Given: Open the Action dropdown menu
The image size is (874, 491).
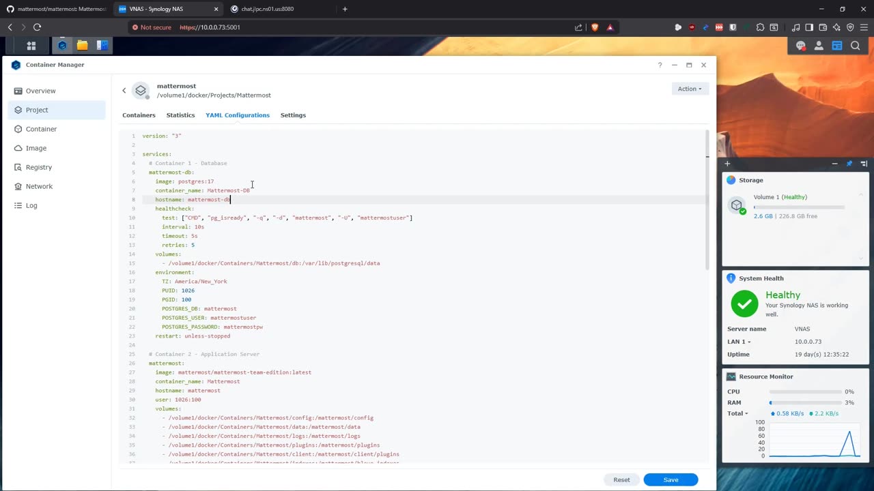Looking at the screenshot, I should point(690,89).
